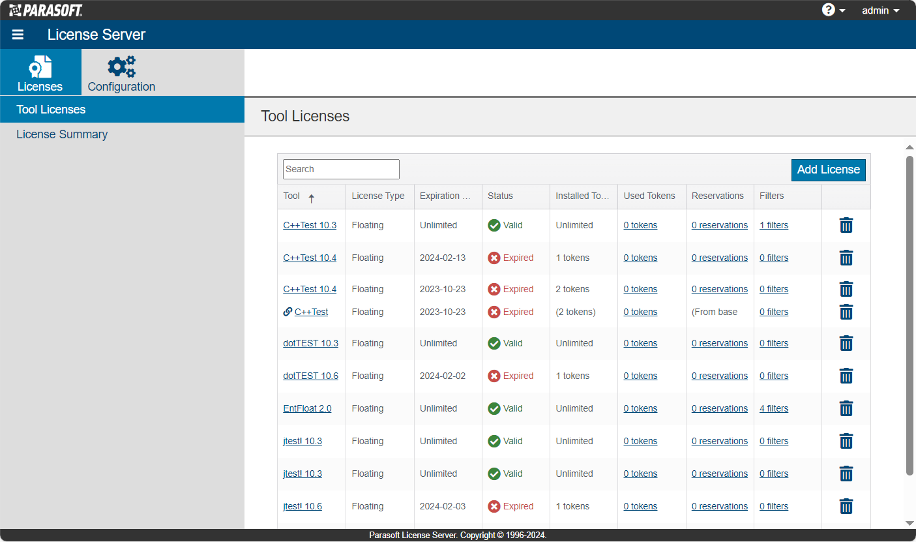Delete the C++Test 10.3 license

(846, 225)
